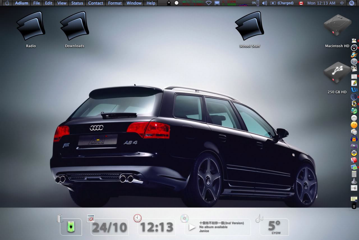Open the Contact menu

click(96, 3)
